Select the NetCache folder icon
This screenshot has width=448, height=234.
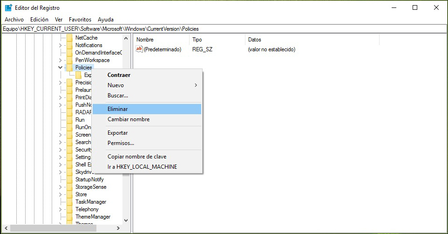coord(69,38)
